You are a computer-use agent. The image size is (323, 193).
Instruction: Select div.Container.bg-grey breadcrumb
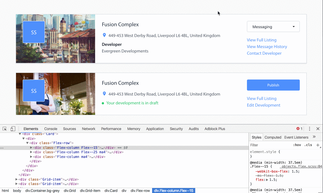[x=42, y=191]
